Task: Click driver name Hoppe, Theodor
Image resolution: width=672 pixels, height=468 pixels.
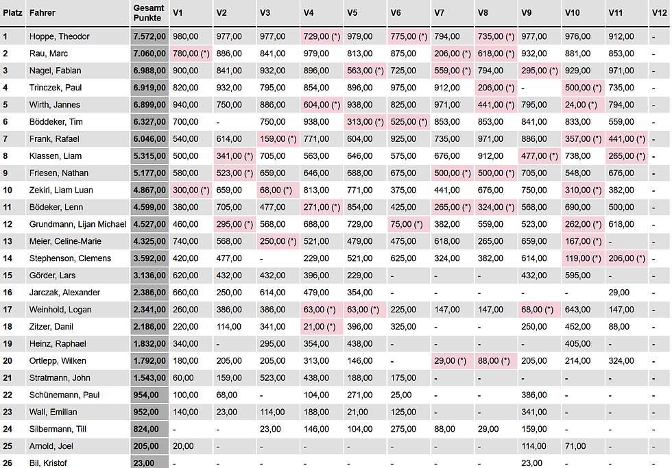Action: (x=59, y=36)
